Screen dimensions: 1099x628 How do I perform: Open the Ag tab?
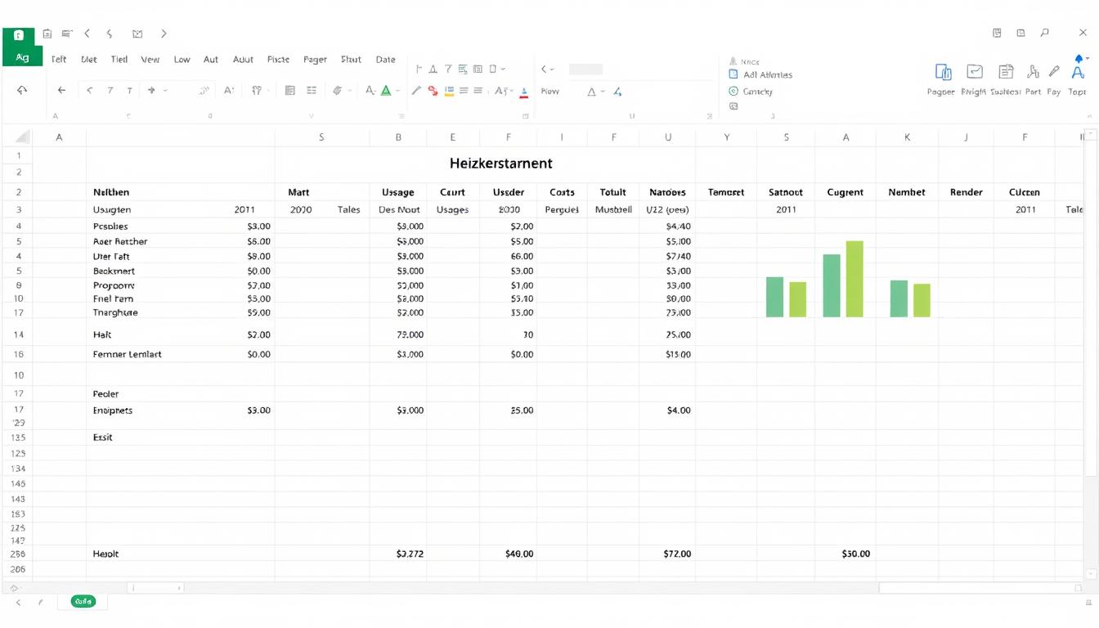pyautogui.click(x=22, y=58)
